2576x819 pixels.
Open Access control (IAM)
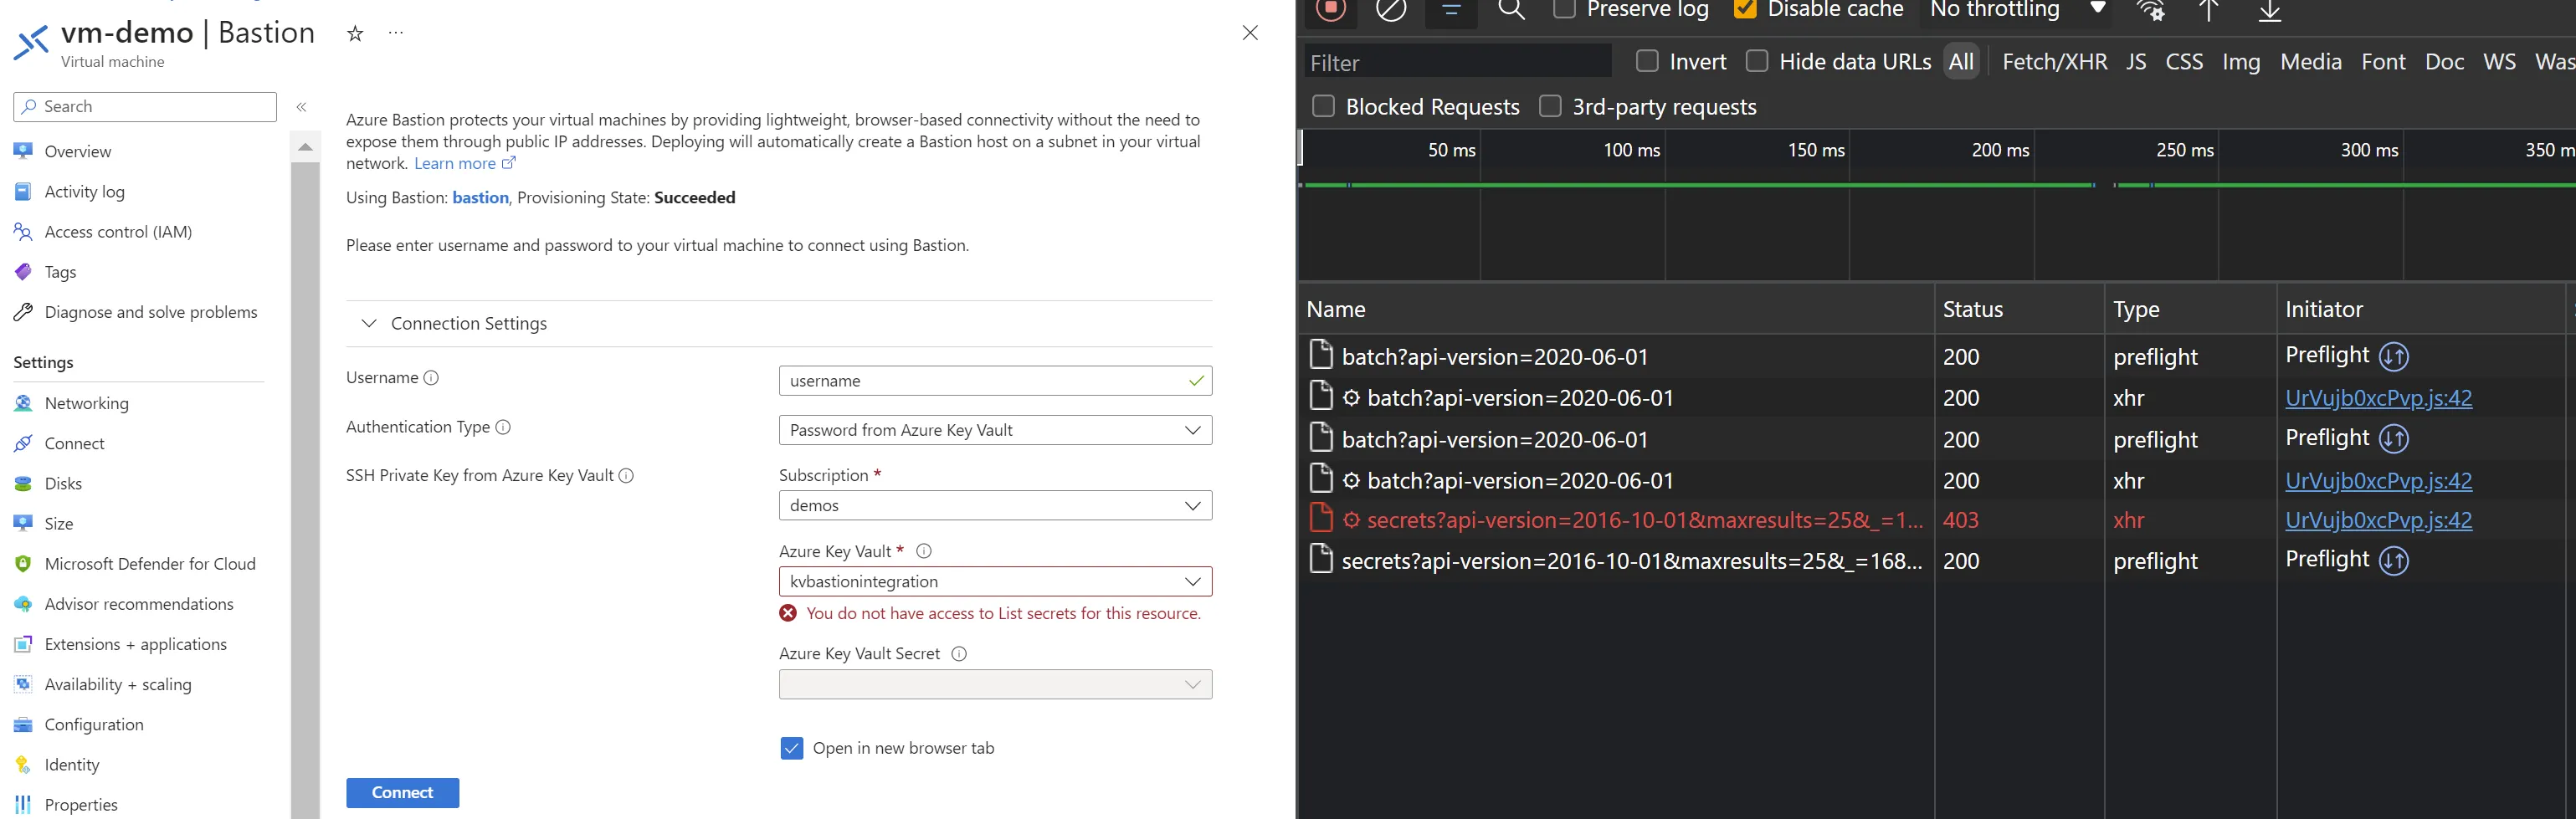coord(118,231)
